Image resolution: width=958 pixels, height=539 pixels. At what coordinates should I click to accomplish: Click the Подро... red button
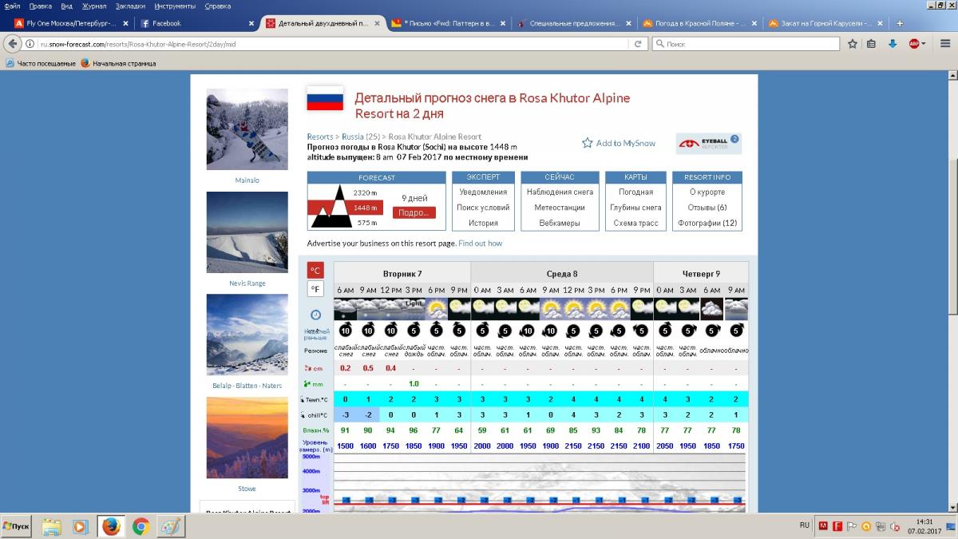(x=414, y=212)
